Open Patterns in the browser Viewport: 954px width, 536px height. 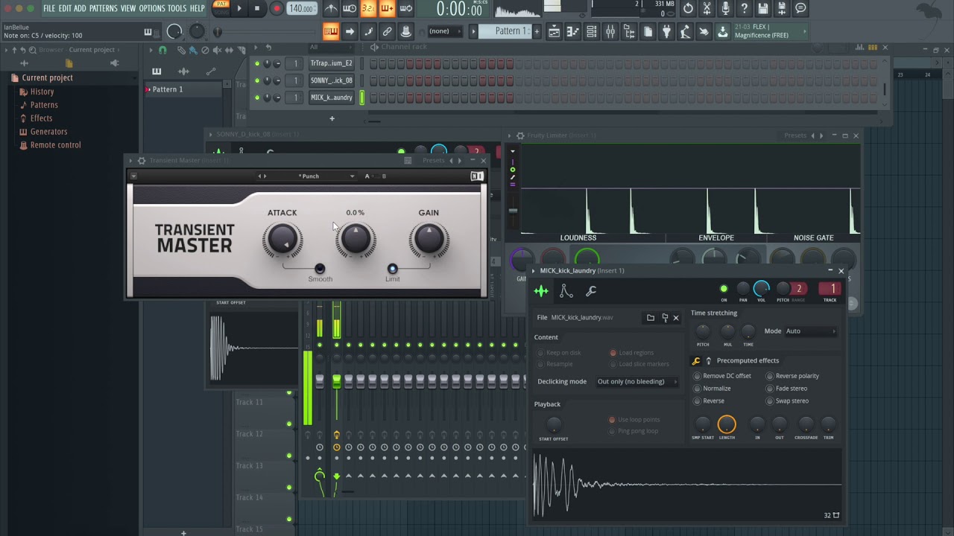tap(44, 105)
